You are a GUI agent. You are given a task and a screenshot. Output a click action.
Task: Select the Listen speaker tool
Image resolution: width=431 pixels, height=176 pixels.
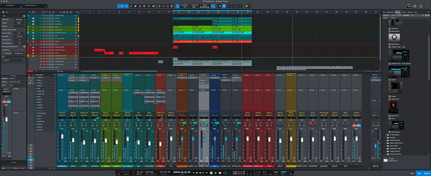pyautogui.click(x=154, y=6)
